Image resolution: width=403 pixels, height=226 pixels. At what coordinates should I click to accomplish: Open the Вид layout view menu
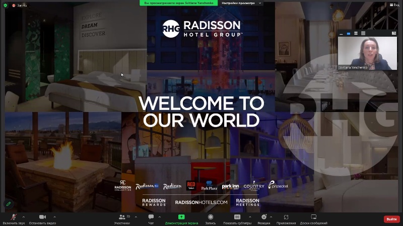394,5
